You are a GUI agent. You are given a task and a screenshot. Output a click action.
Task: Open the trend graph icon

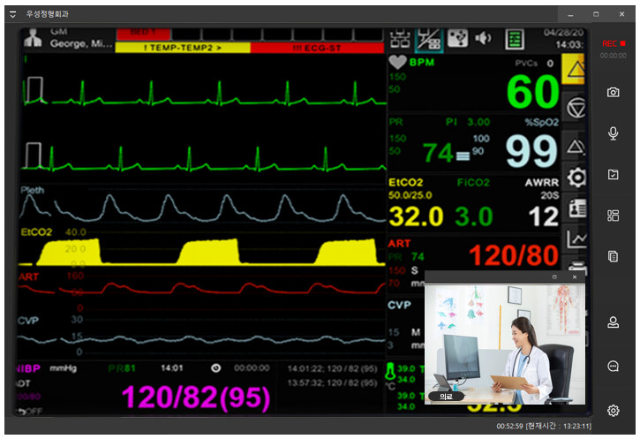point(576,238)
